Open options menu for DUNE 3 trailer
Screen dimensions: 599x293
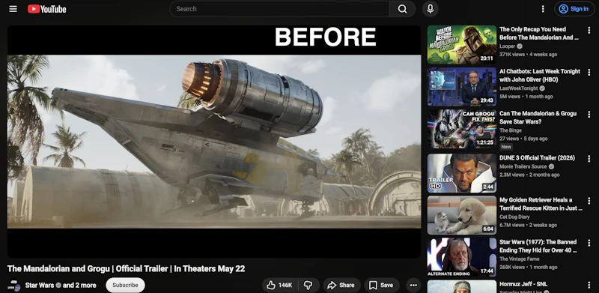click(x=589, y=158)
